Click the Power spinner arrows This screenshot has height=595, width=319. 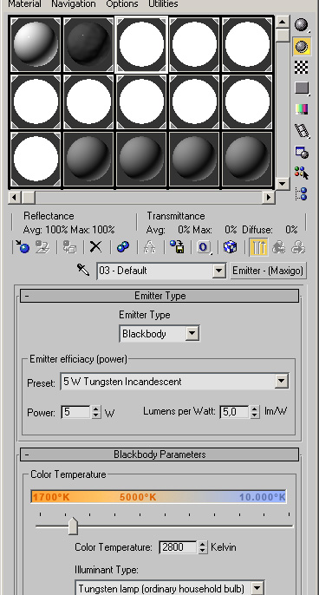(96, 412)
